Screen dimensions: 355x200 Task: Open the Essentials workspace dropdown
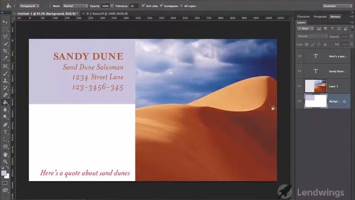(x=337, y=6)
